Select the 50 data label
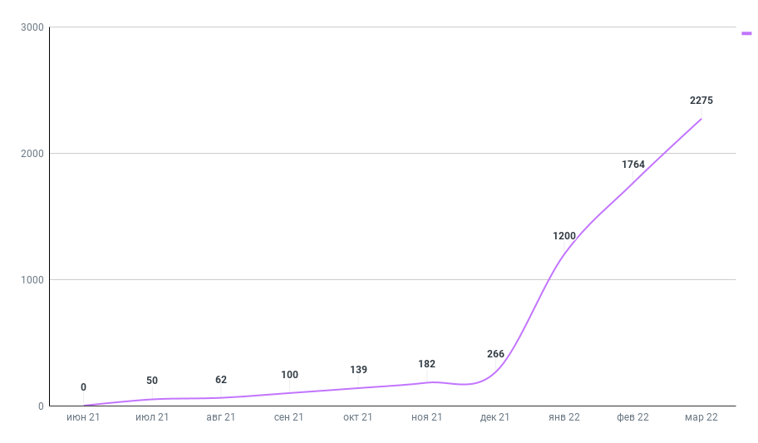758x443 pixels. coord(152,381)
